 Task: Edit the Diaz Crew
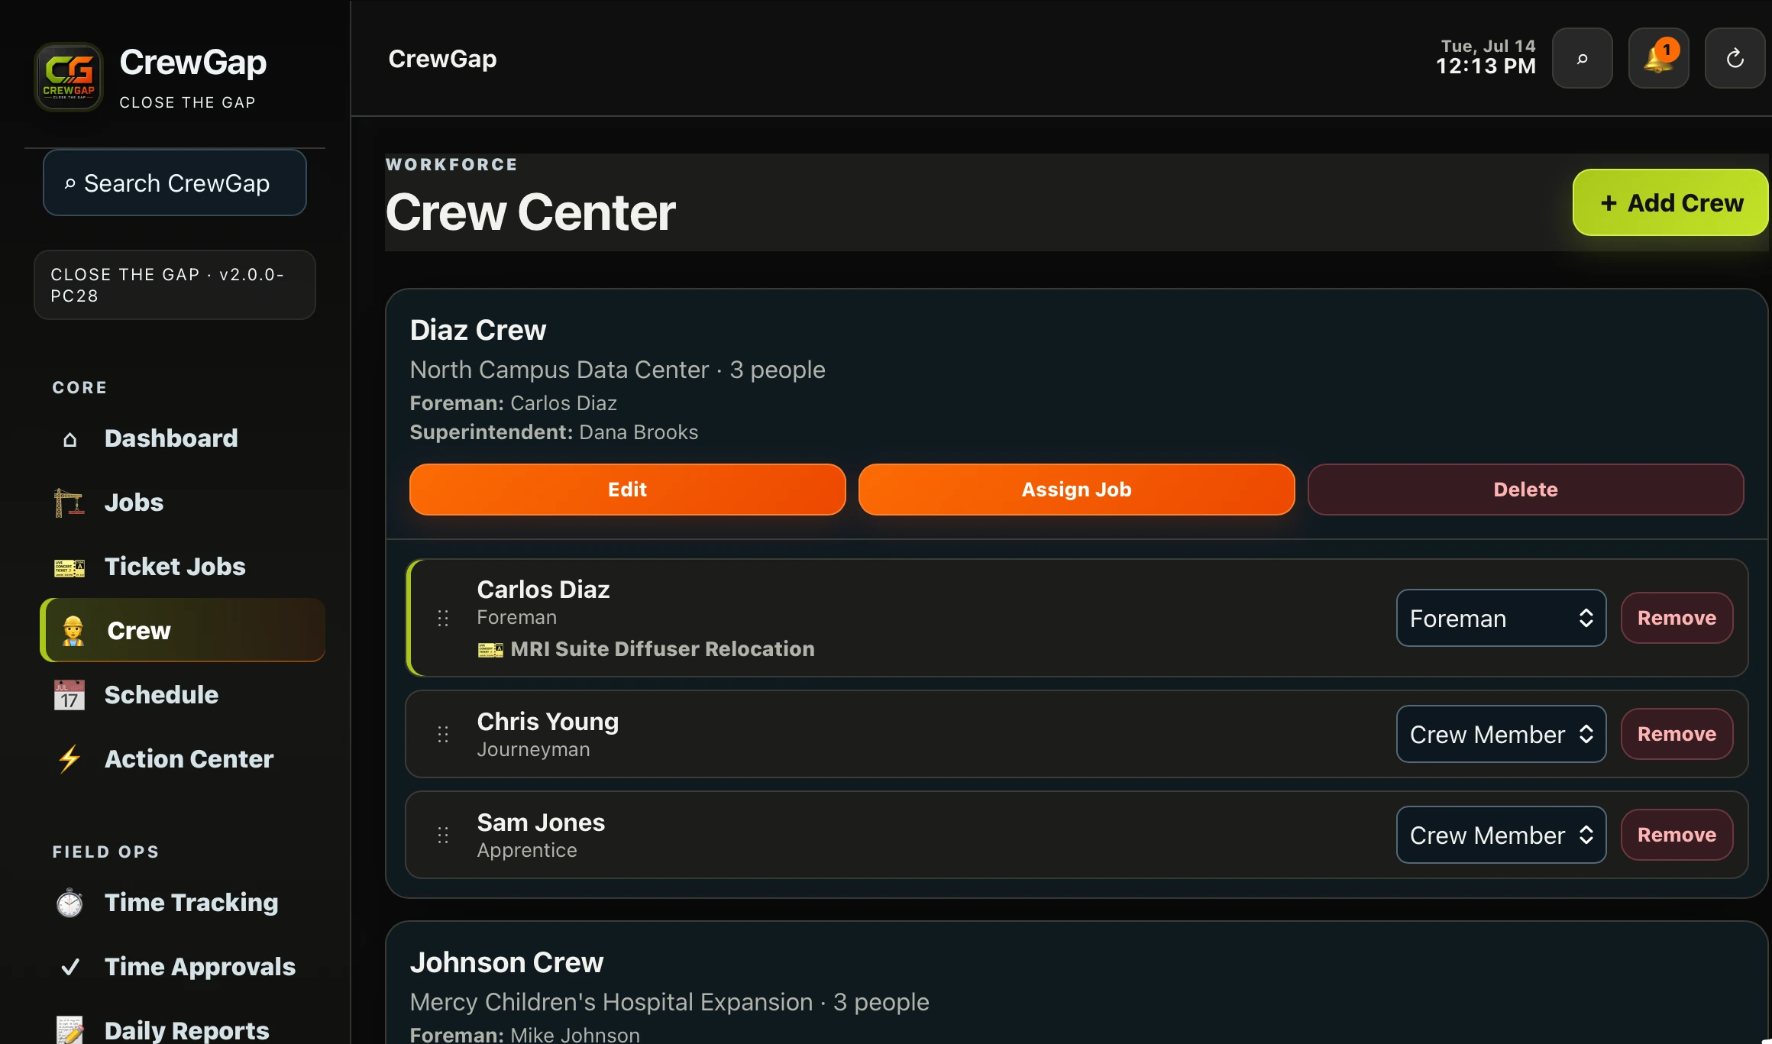(x=627, y=490)
